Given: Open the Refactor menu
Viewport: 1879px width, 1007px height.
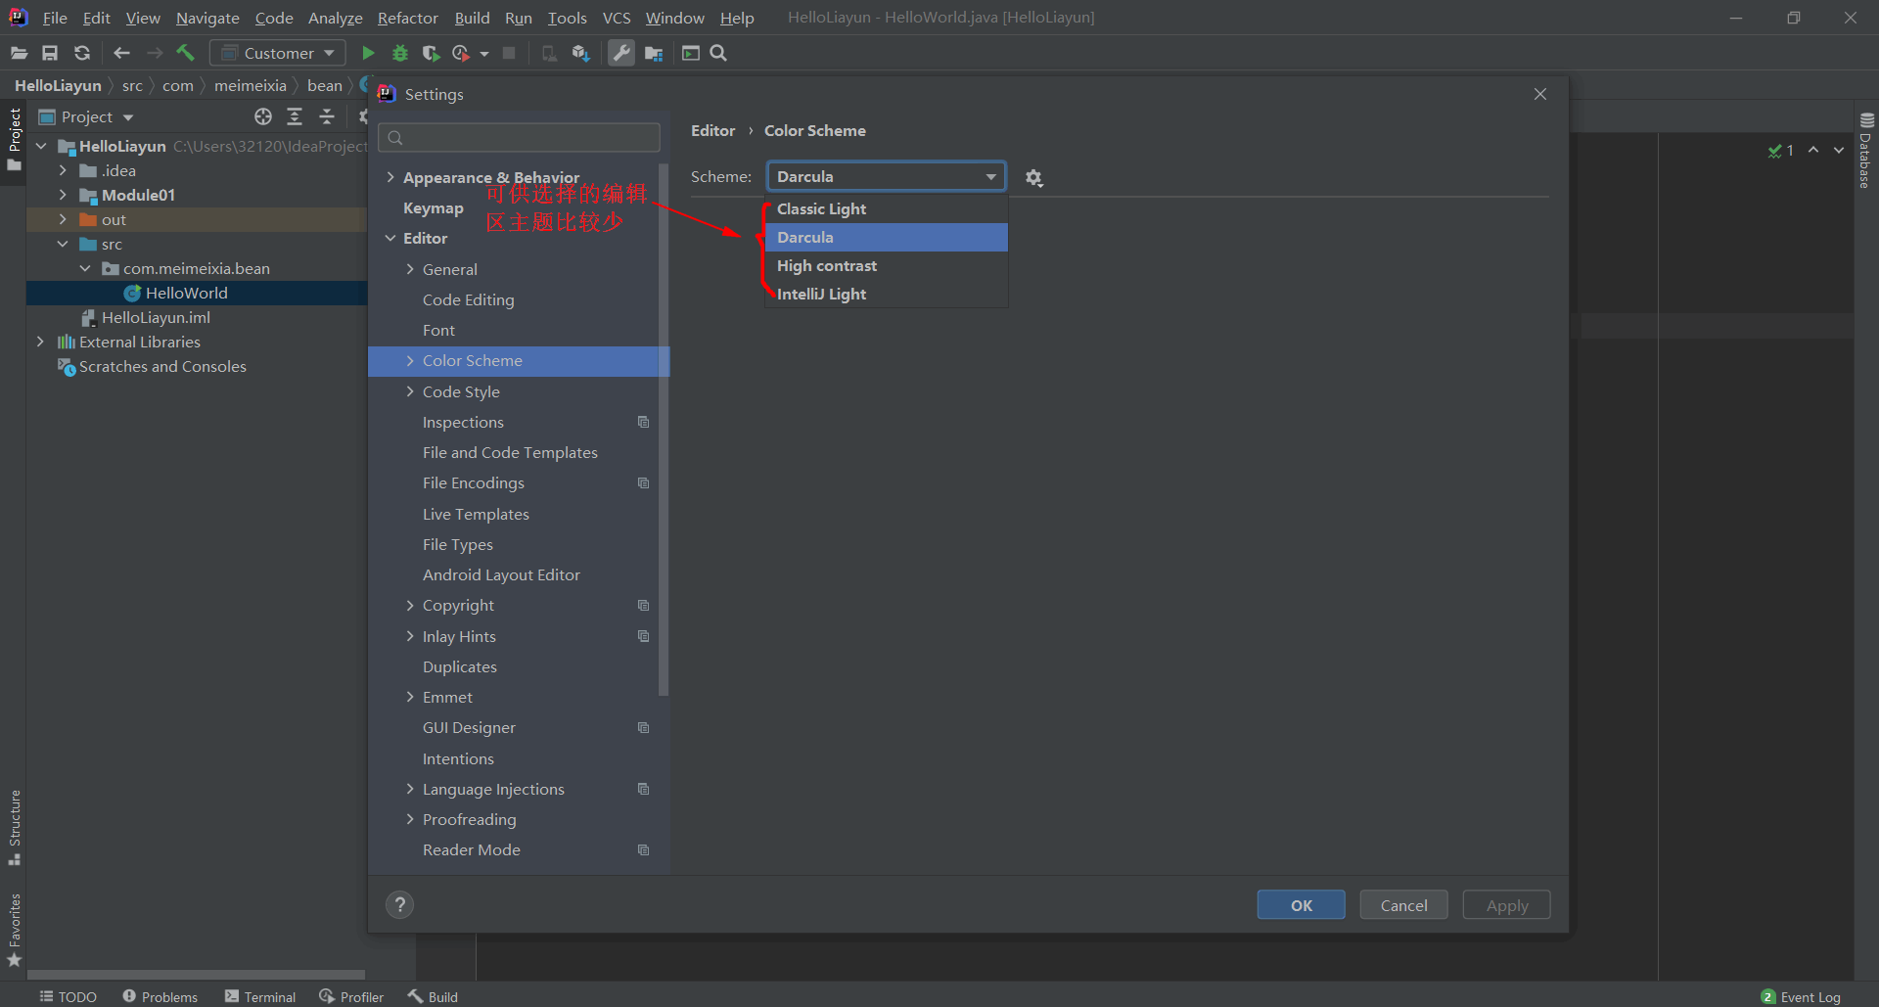Looking at the screenshot, I should (x=407, y=18).
